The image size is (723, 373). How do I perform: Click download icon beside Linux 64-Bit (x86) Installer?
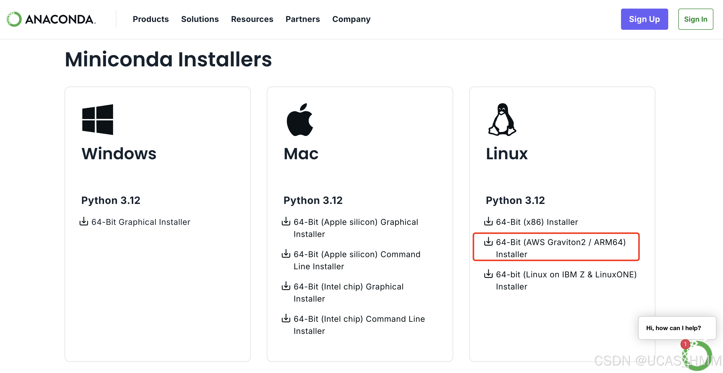coord(488,221)
